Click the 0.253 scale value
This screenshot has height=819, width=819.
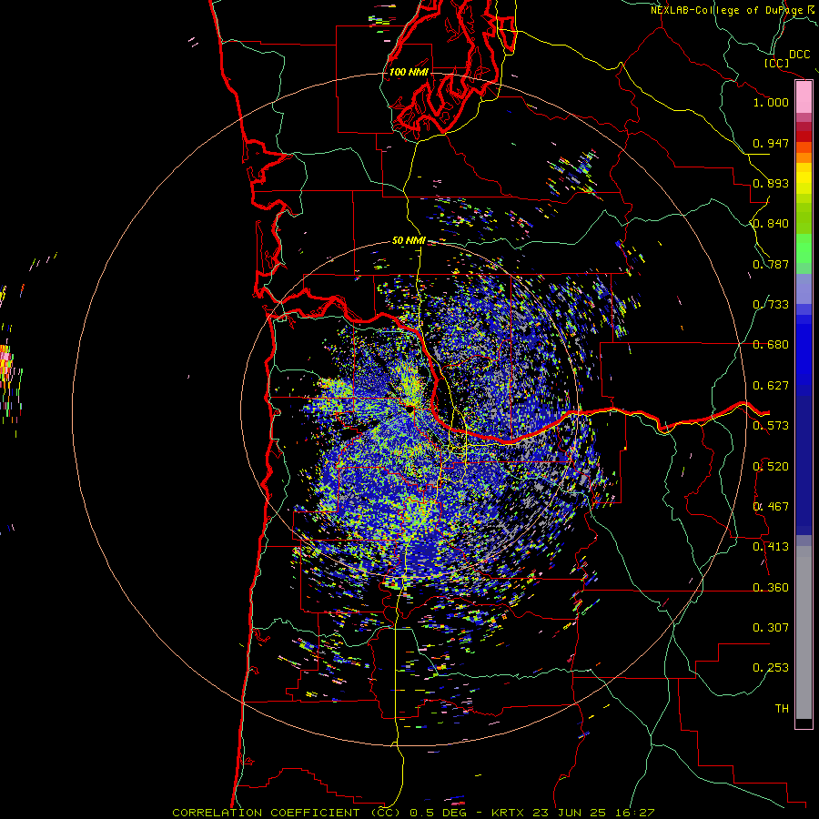coord(771,668)
